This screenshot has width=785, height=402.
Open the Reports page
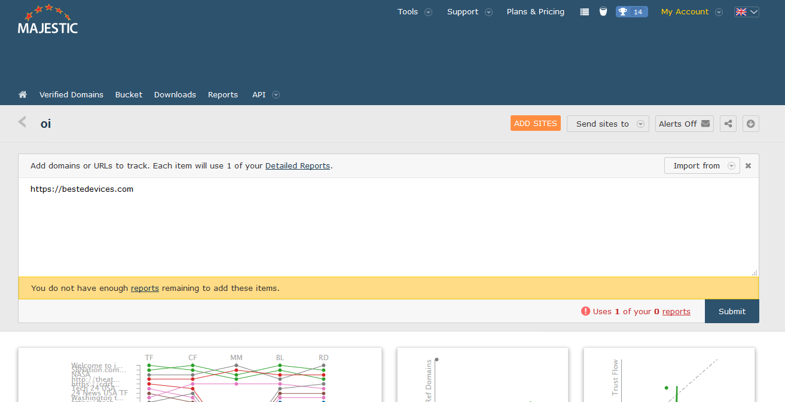[x=223, y=94]
